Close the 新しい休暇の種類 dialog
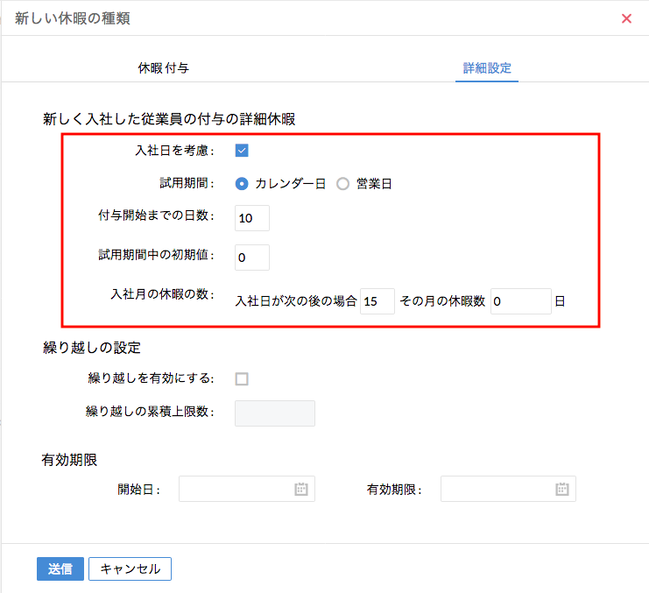This screenshot has height=593, width=649. pos(626,18)
